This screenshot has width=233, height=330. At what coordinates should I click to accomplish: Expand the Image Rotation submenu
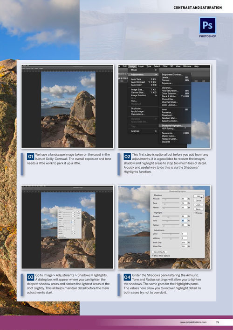click(x=144, y=95)
